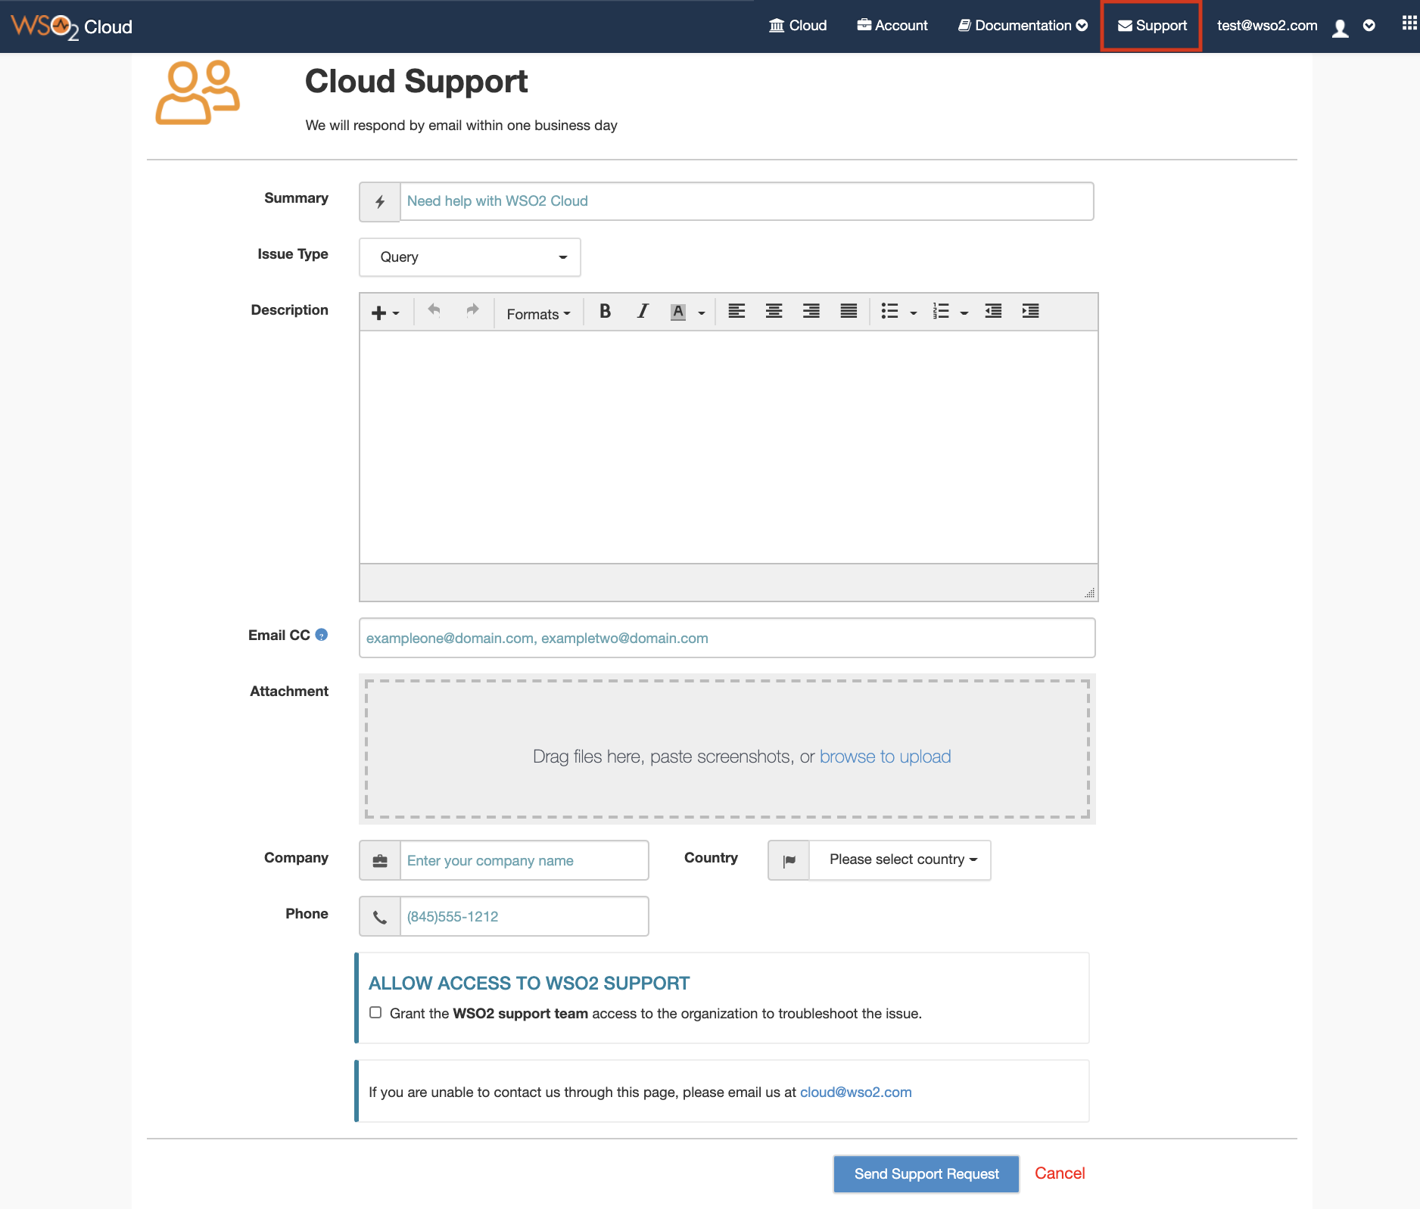1420x1209 pixels.
Task: Apply italic formatting in editor toolbar
Action: click(x=643, y=312)
